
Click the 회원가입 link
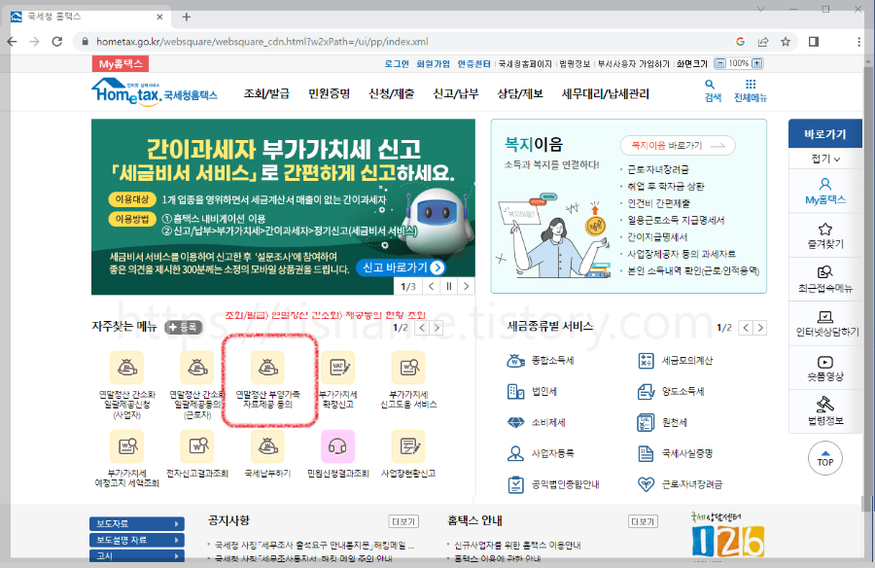(433, 63)
